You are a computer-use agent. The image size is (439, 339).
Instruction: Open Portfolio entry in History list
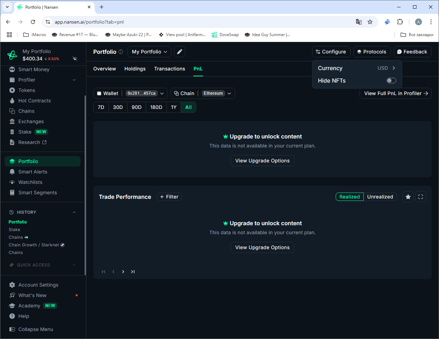click(x=18, y=222)
